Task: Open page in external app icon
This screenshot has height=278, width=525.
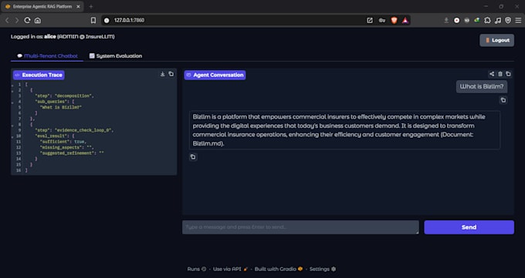Action: 370,20
